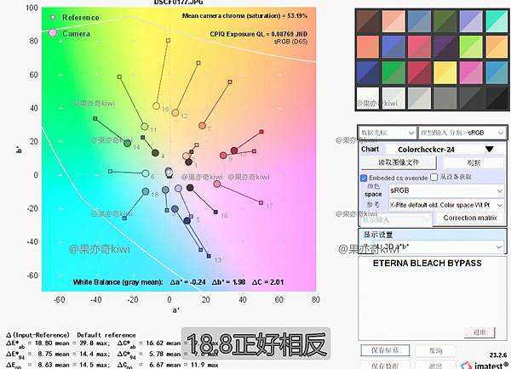This screenshot has height=369, width=511.
Task: Click camera circle point 12 on plot
Action: click(175, 113)
